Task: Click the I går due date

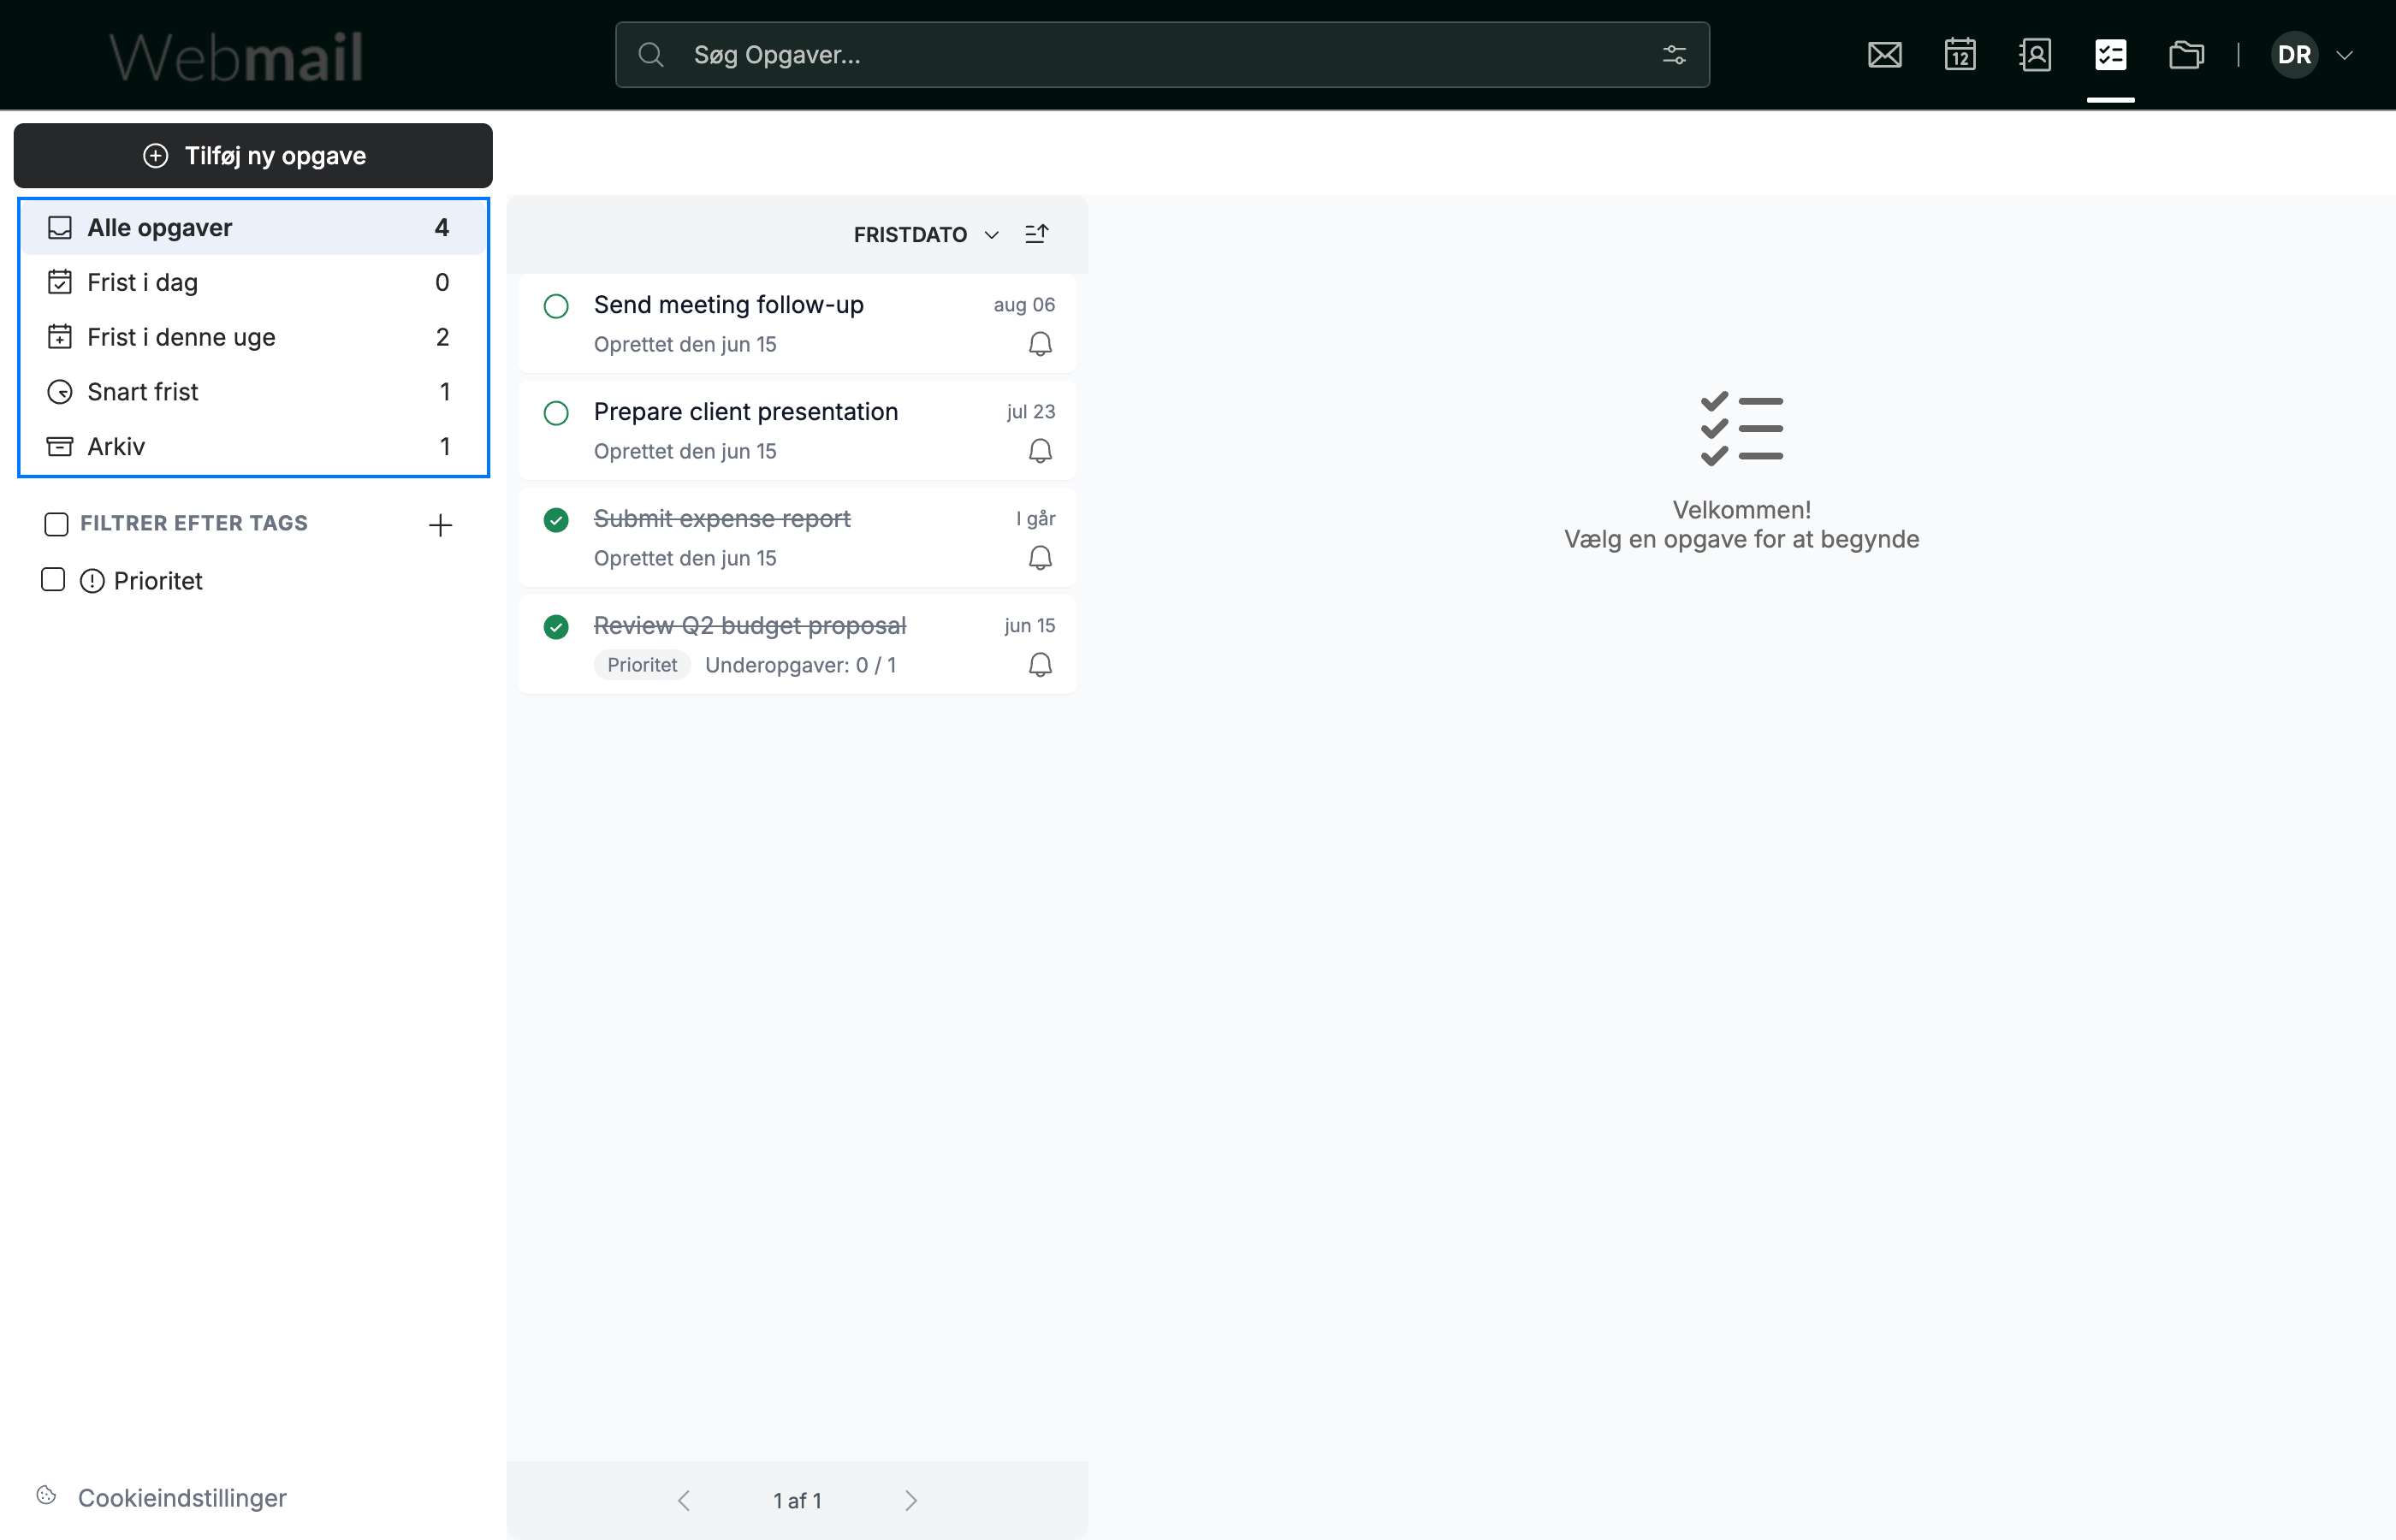Action: (x=1036, y=519)
